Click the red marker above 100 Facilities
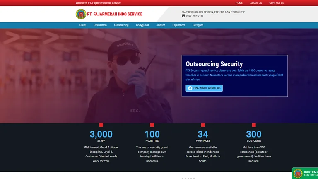Image resolution: width=318 pixels, height=179 pixels. click(x=152, y=125)
